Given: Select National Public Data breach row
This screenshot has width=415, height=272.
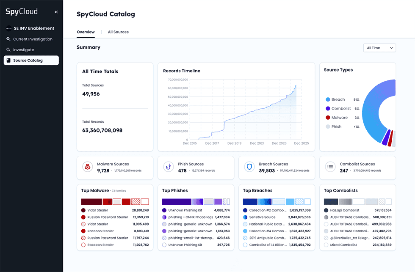Looking at the screenshot, I should pyautogui.click(x=277, y=224).
